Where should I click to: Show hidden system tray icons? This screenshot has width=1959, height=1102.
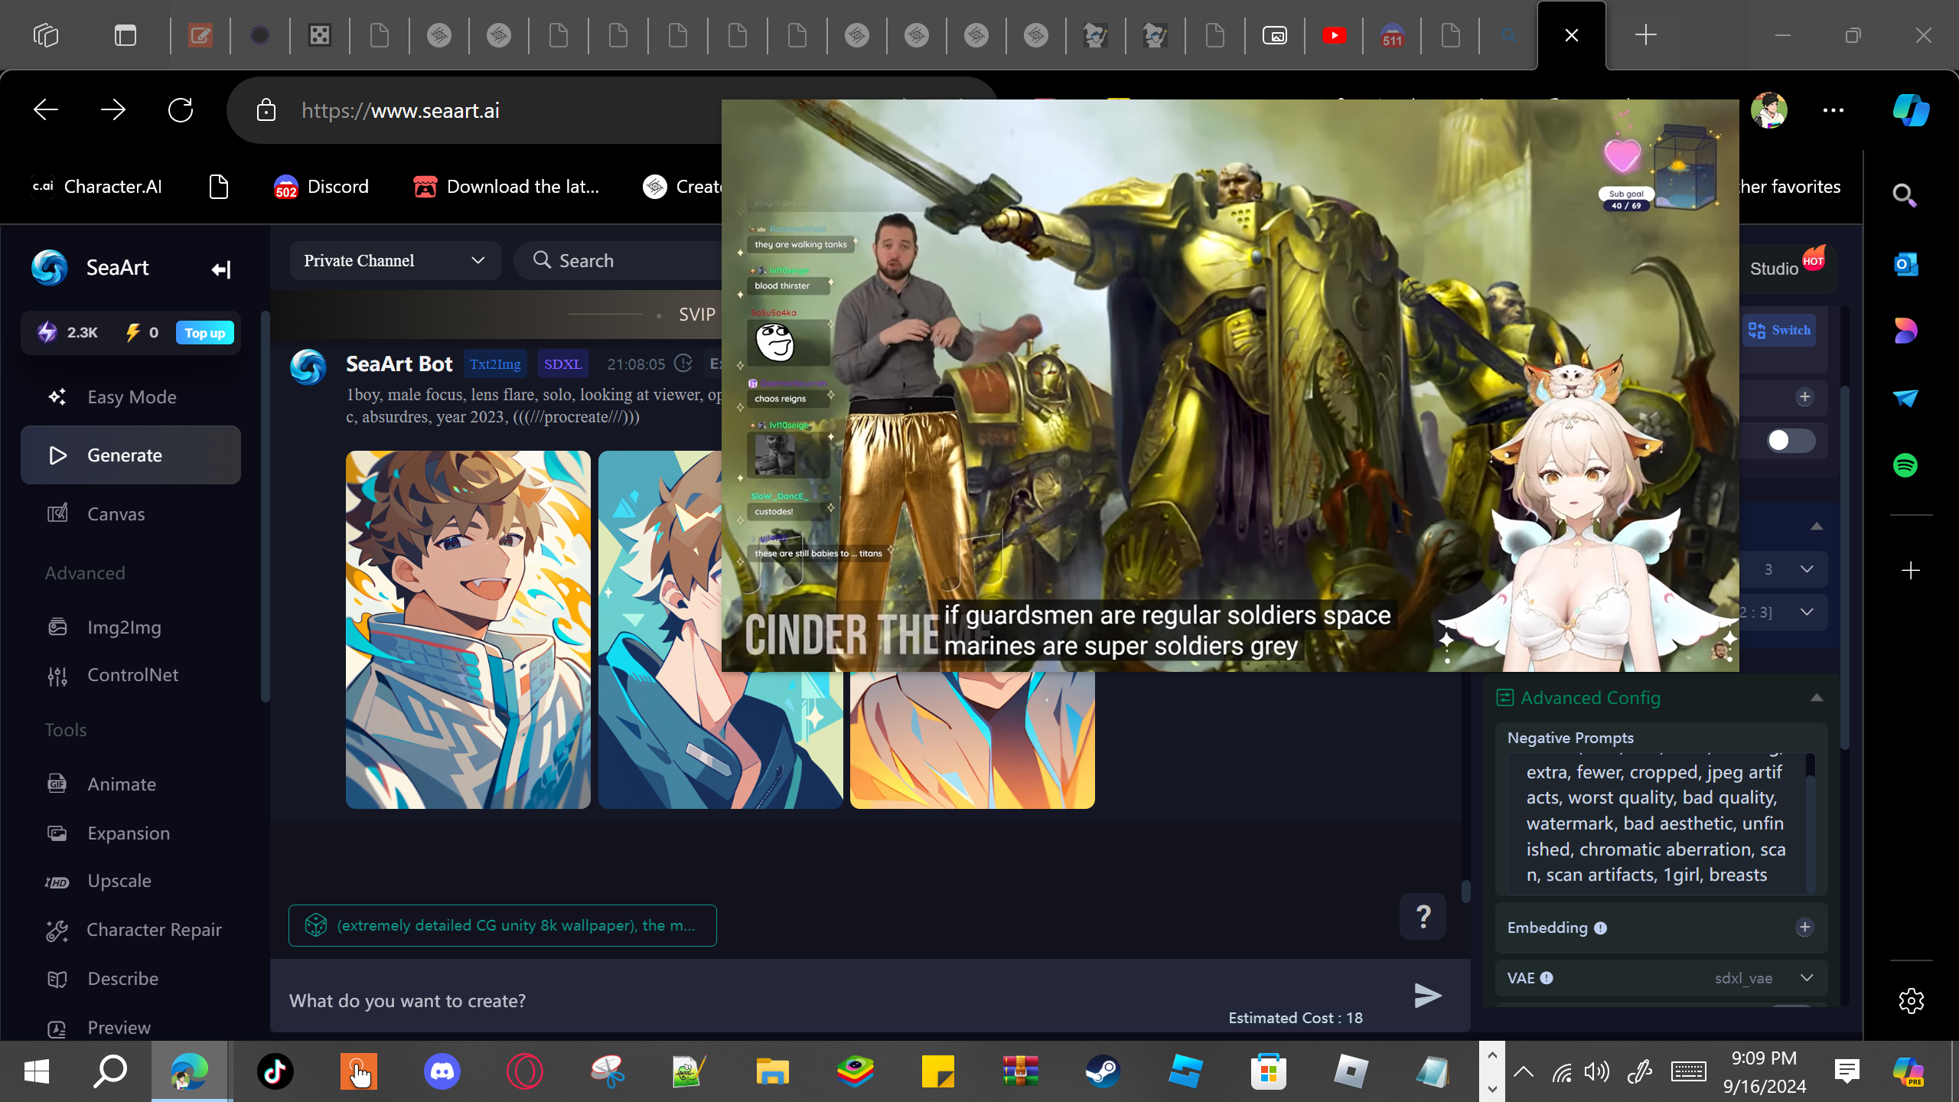tap(1524, 1071)
